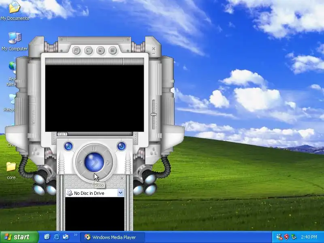Click the disc drive icon in the dropdown
Image resolution: width=324 pixels, height=243 pixels.
coord(70,193)
